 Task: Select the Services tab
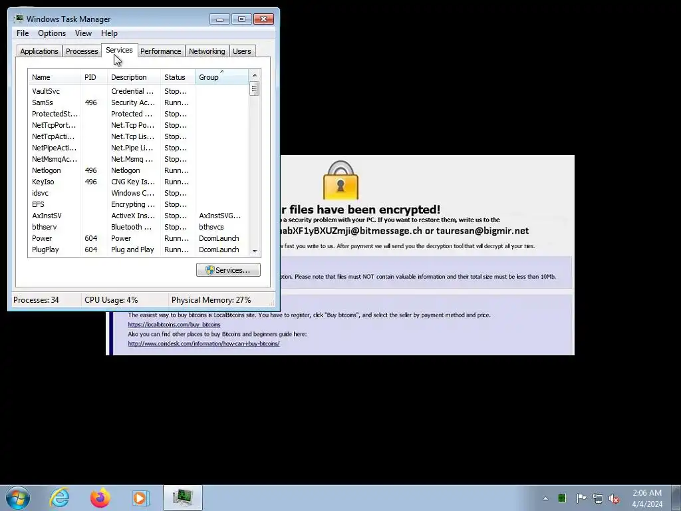(x=120, y=50)
